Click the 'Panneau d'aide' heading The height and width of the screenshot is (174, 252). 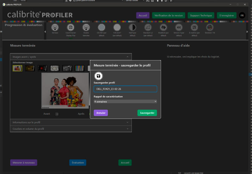coord(178,45)
